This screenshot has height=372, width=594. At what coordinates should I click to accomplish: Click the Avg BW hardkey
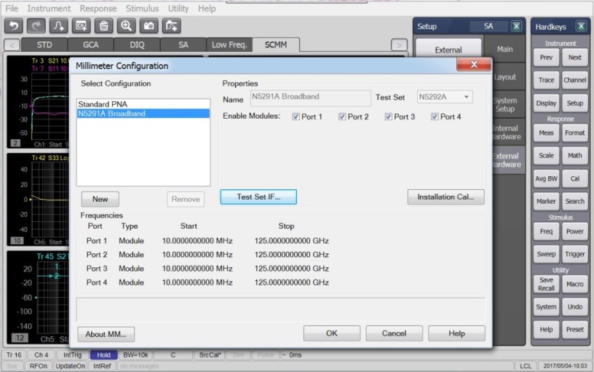tap(546, 179)
